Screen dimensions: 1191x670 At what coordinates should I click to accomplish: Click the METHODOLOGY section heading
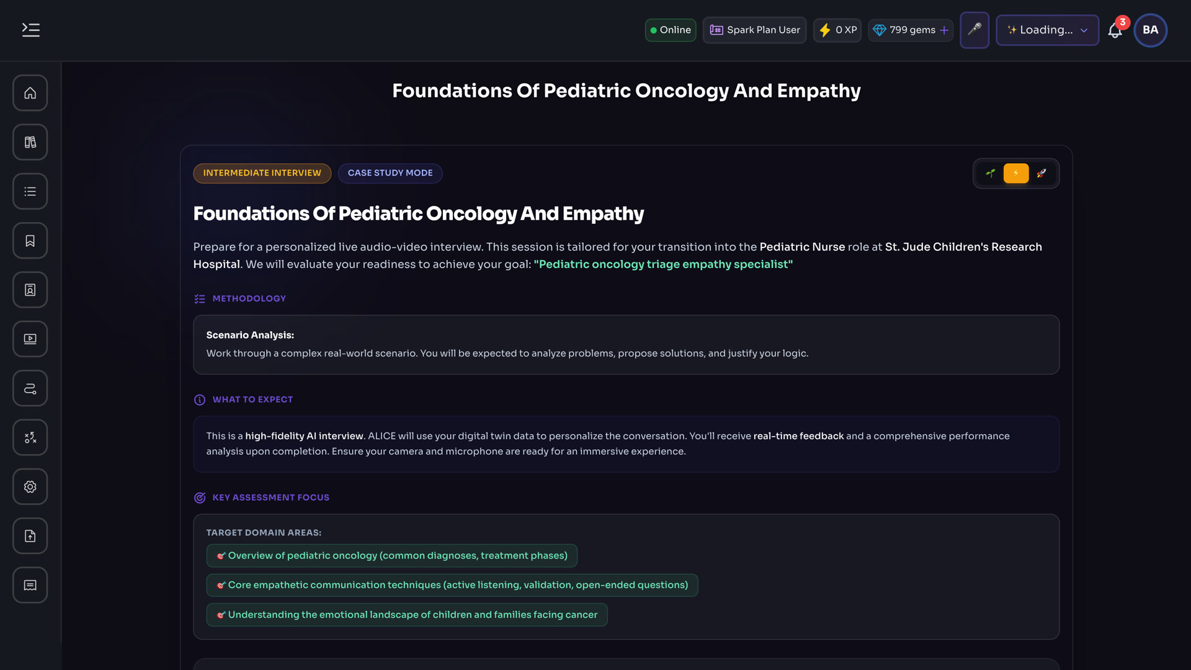tap(249, 298)
